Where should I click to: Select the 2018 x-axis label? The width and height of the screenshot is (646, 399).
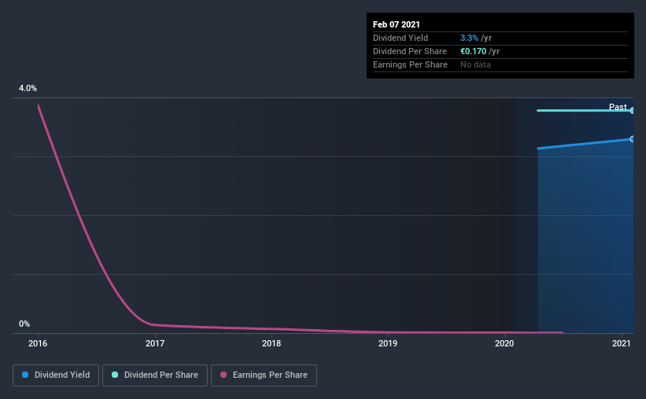click(x=271, y=343)
